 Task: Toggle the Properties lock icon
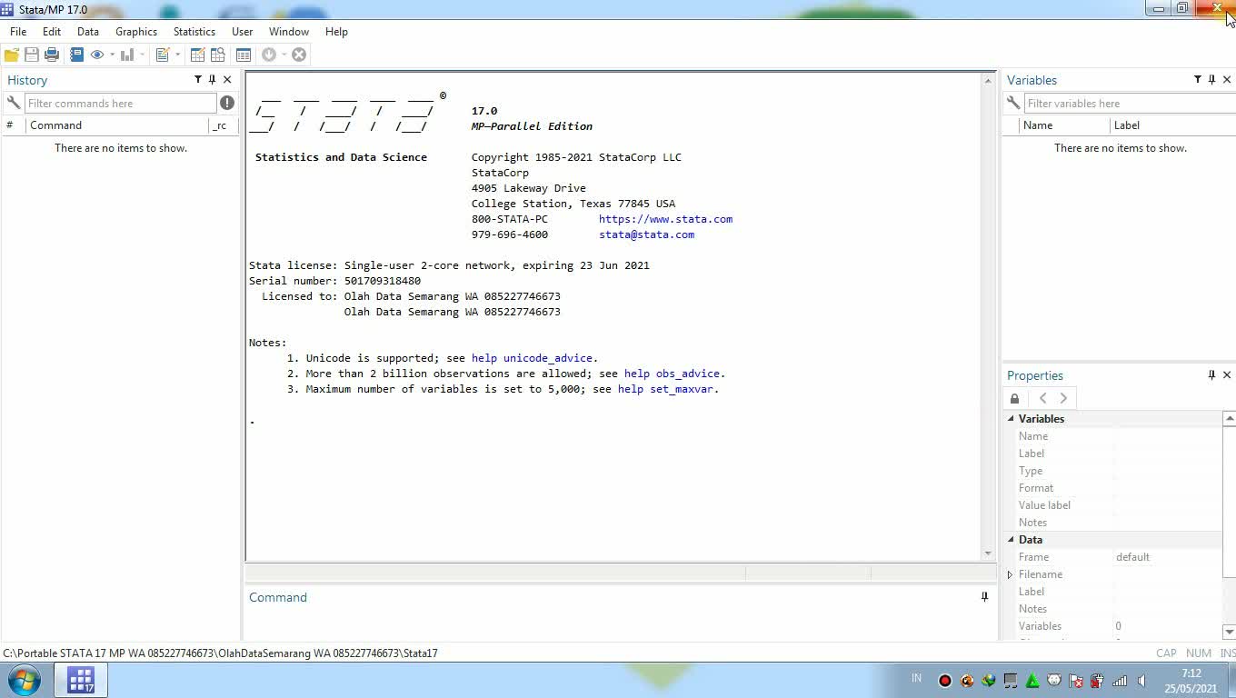click(1015, 398)
